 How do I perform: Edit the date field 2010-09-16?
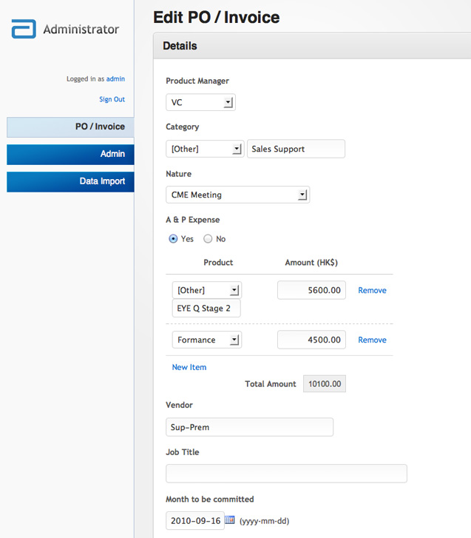point(195,521)
